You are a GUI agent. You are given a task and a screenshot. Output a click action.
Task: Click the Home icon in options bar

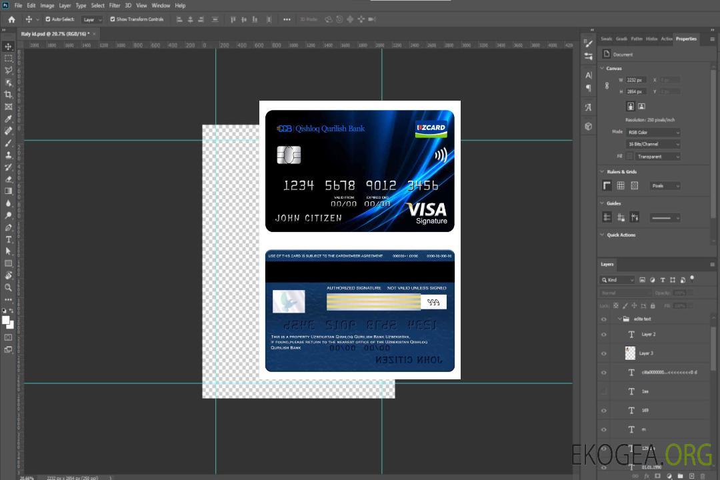pos(11,19)
